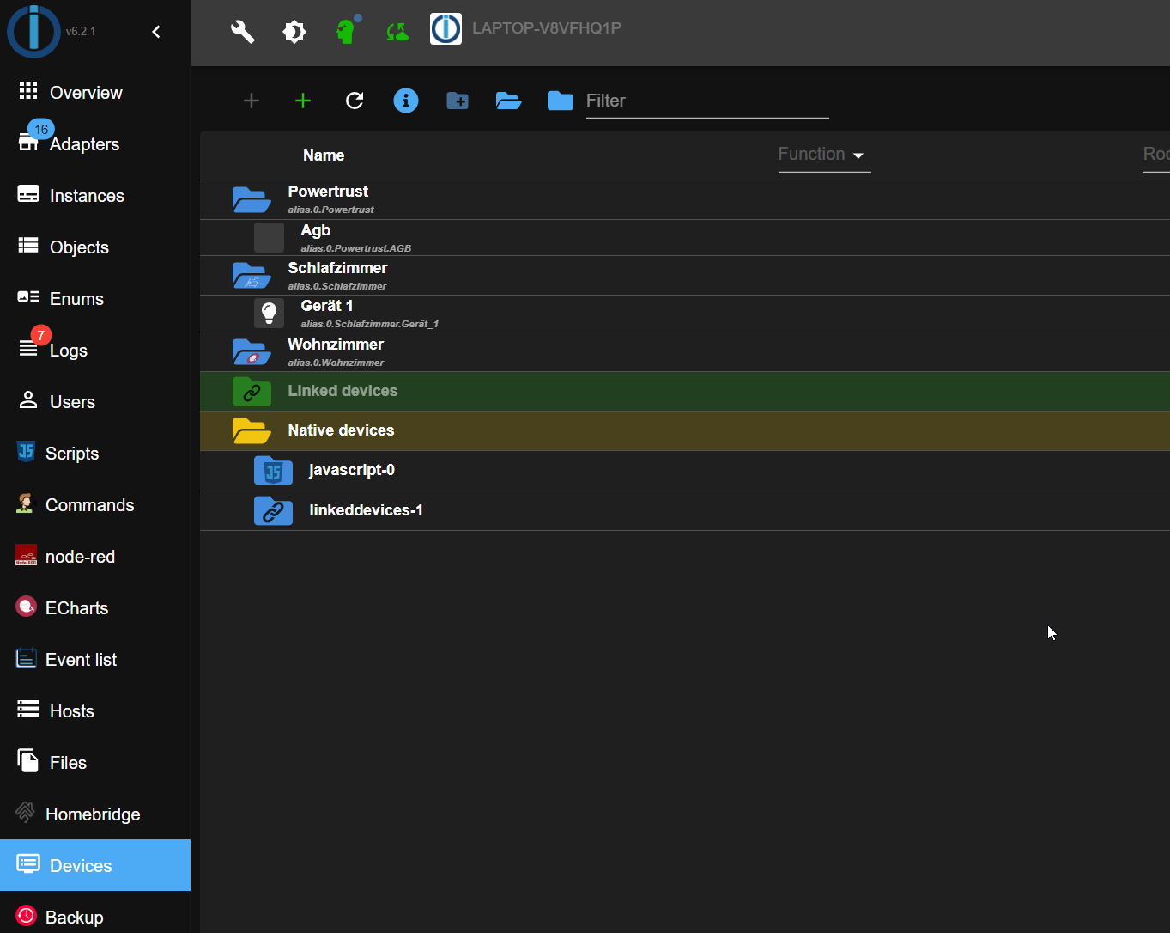1170x933 pixels.
Task: Go to the Backup section
Action: [x=74, y=916]
